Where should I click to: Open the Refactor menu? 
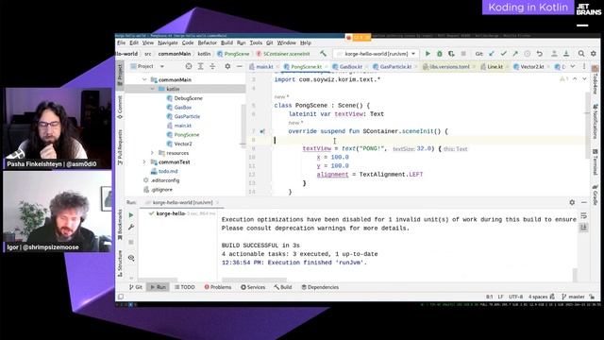pyautogui.click(x=208, y=42)
